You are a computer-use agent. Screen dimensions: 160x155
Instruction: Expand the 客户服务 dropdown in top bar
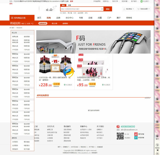coord(135,1)
